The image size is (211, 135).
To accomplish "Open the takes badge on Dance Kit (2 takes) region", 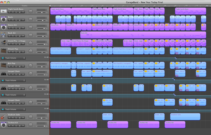I will pos(94,25).
